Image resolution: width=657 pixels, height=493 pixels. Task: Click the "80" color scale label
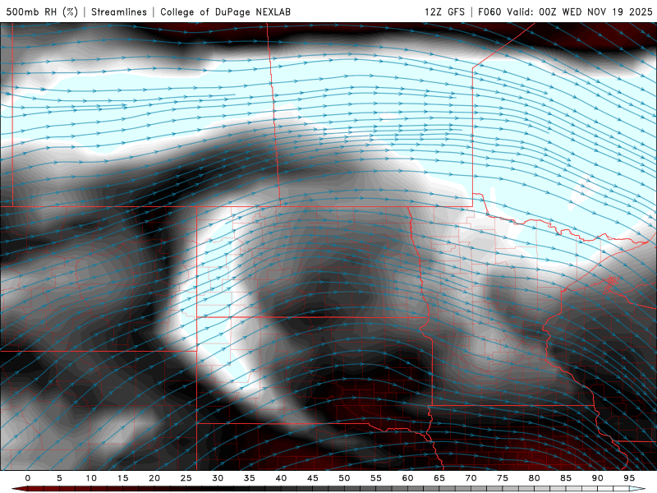[x=534, y=478]
